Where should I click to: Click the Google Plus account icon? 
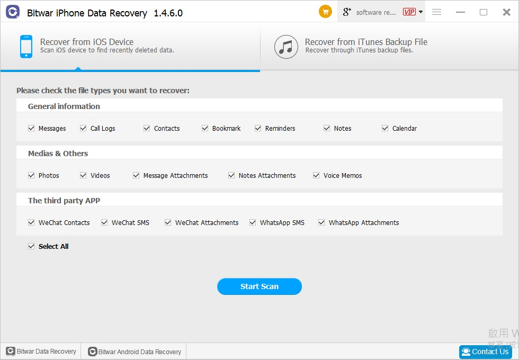tap(347, 12)
